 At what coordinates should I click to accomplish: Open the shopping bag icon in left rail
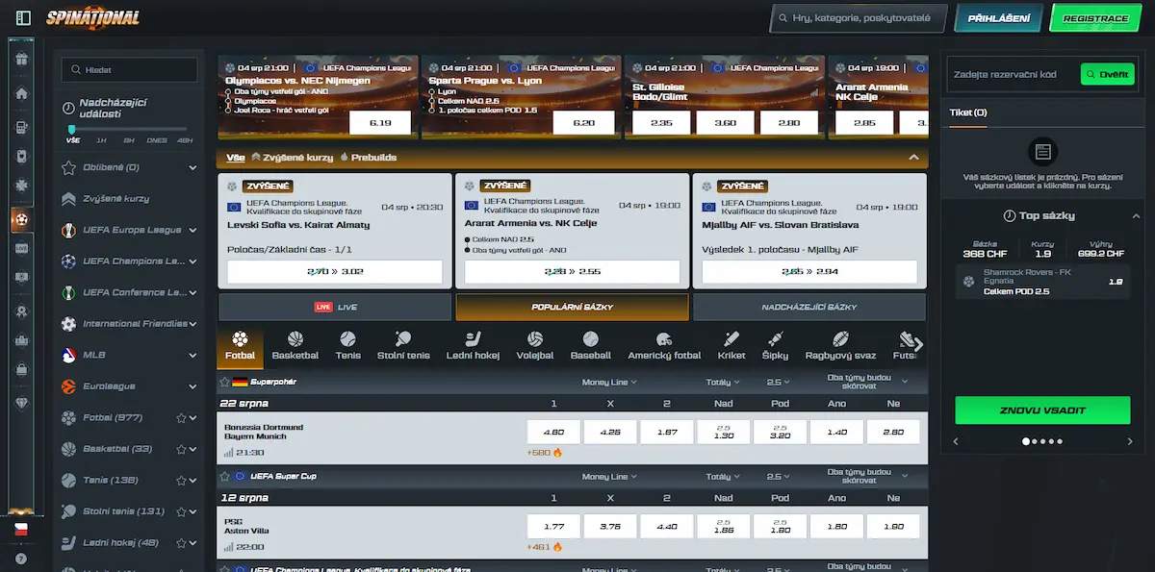click(21, 368)
